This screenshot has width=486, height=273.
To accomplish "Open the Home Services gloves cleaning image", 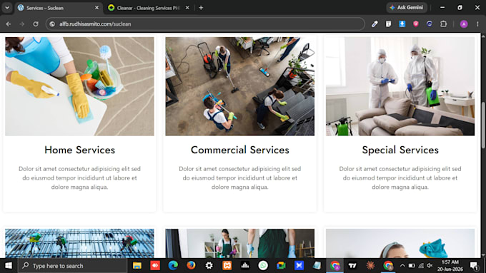I will point(79,86).
